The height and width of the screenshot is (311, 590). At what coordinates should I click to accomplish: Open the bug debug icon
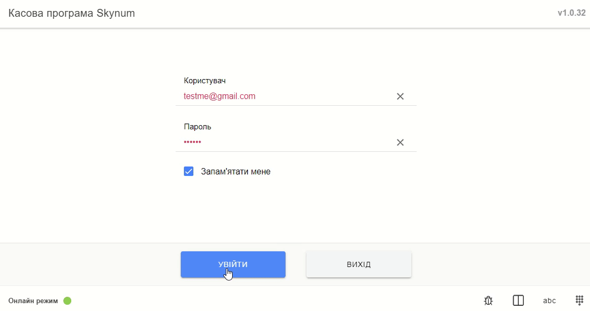[x=488, y=301]
